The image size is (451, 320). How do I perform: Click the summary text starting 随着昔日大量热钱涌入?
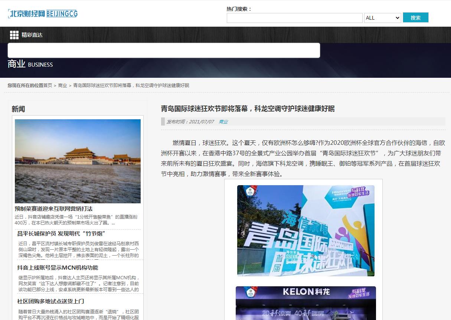pos(79,315)
